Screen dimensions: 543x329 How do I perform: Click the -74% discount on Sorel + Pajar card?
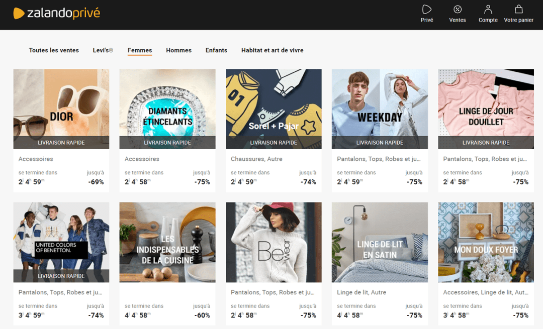(x=308, y=182)
